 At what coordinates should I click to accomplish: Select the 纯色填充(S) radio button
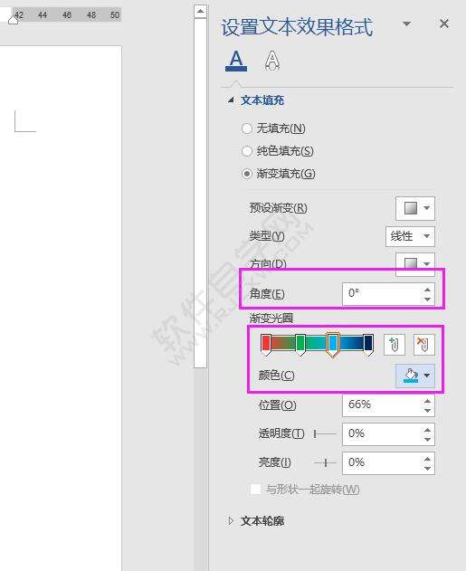coord(247,151)
